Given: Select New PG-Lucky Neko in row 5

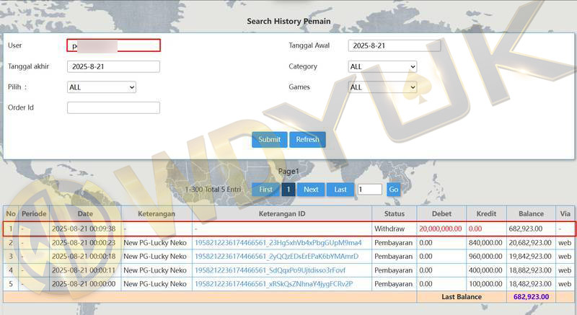Looking at the screenshot, I should click(x=155, y=284).
